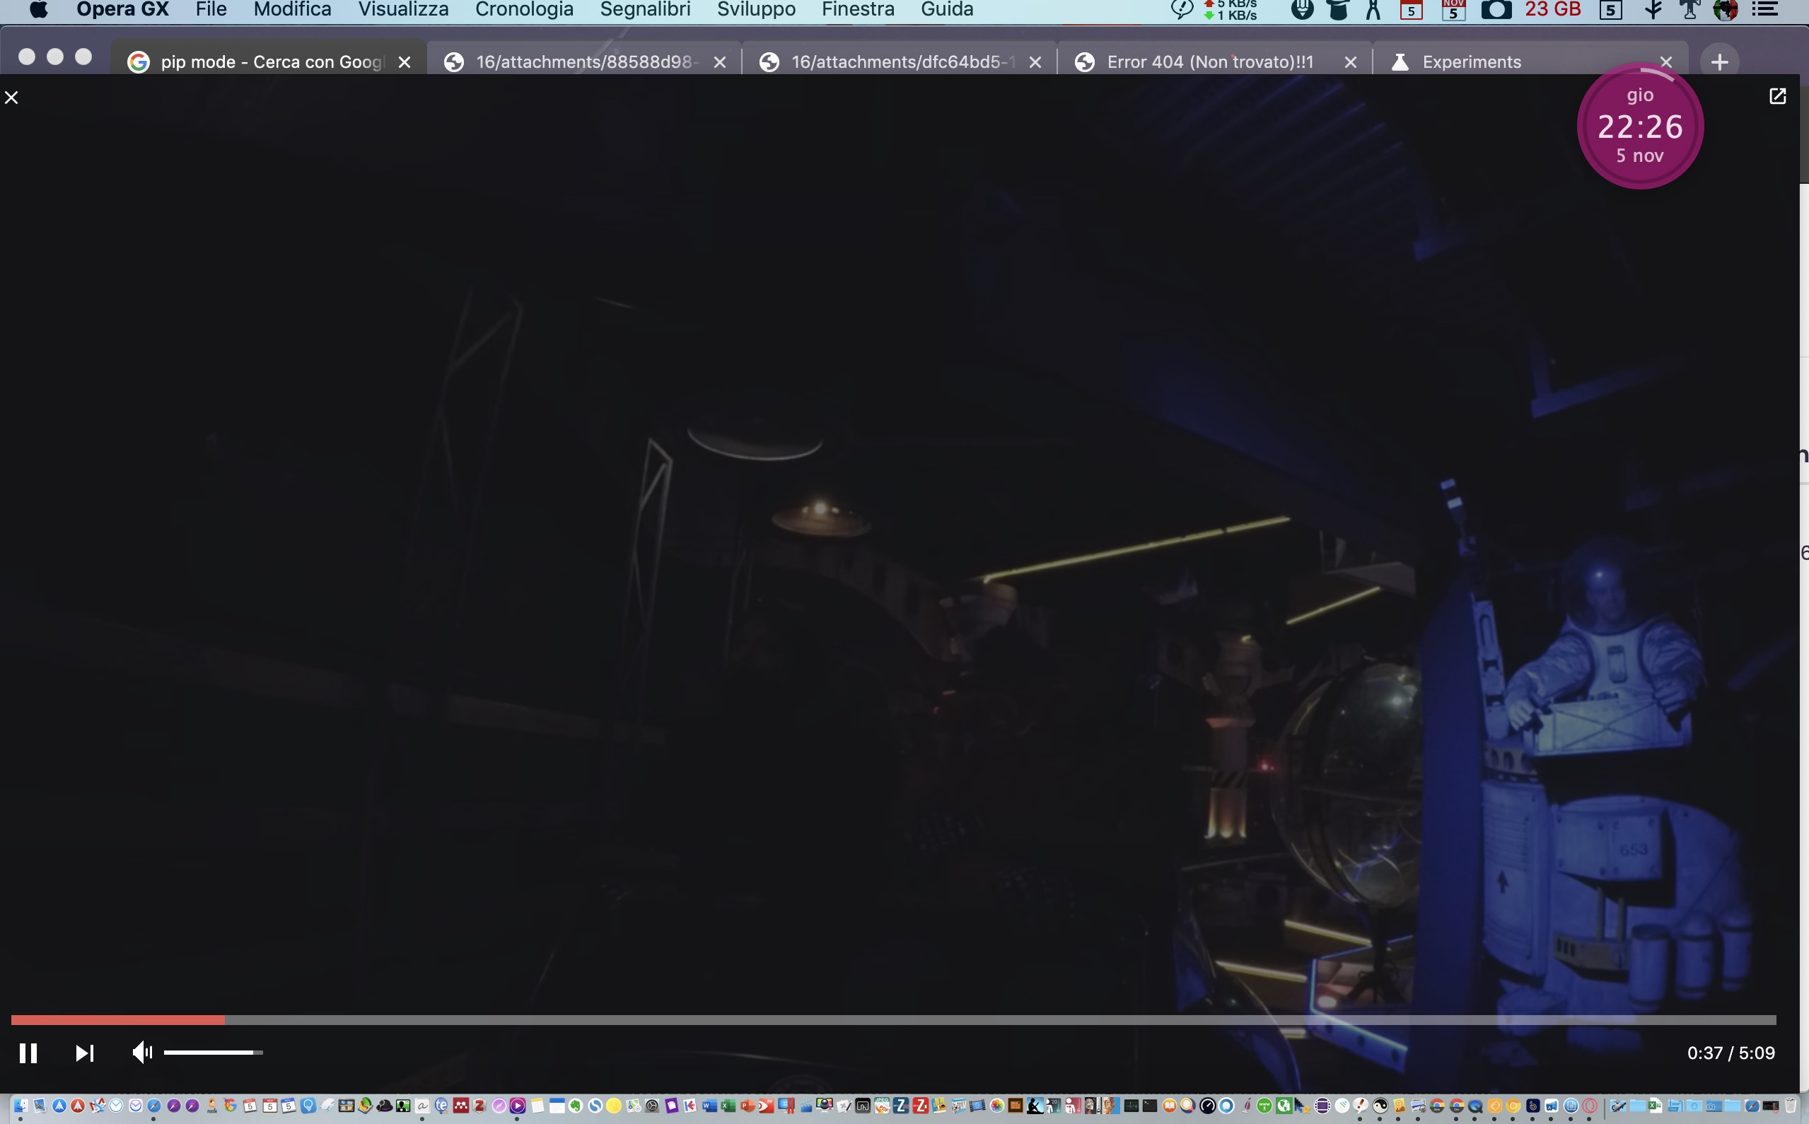Close the video overlay with top-left X
1809x1124 pixels.
coord(11,98)
